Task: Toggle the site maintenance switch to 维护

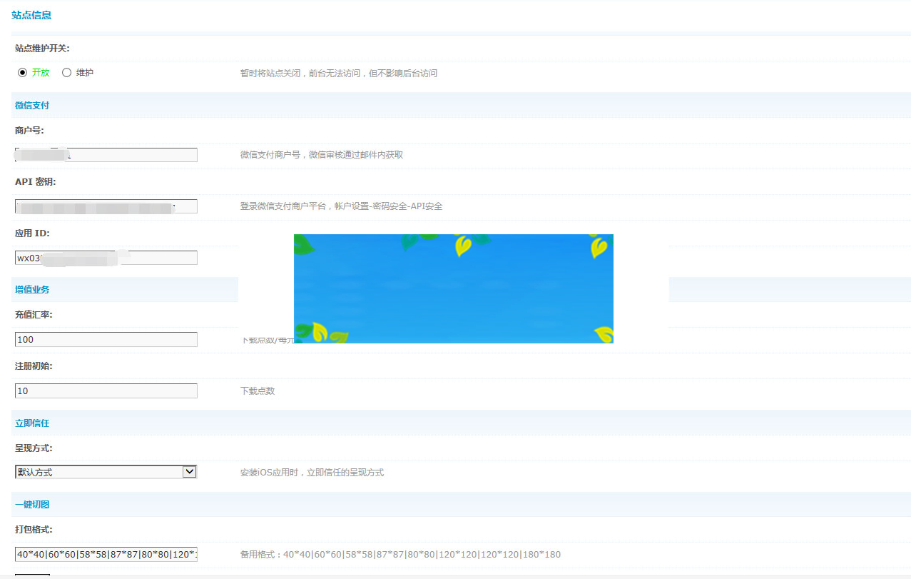Action: 65,72
